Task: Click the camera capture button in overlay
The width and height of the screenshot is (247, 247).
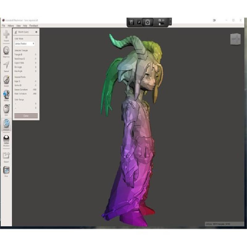Action: [148, 22]
